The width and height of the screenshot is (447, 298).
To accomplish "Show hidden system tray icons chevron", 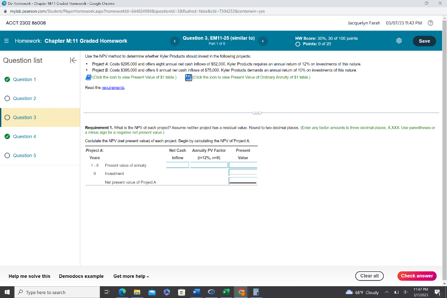I will pyautogui.click(x=387, y=292).
